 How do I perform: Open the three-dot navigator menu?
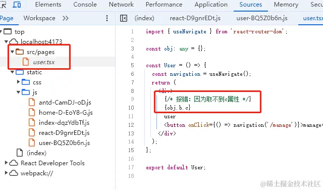[x=107, y=18]
